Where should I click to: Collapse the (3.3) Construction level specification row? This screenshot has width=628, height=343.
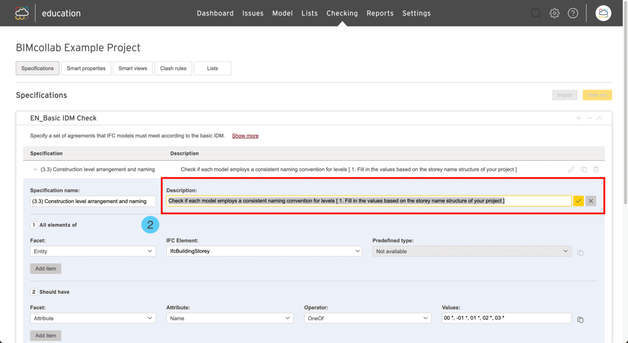pos(36,170)
